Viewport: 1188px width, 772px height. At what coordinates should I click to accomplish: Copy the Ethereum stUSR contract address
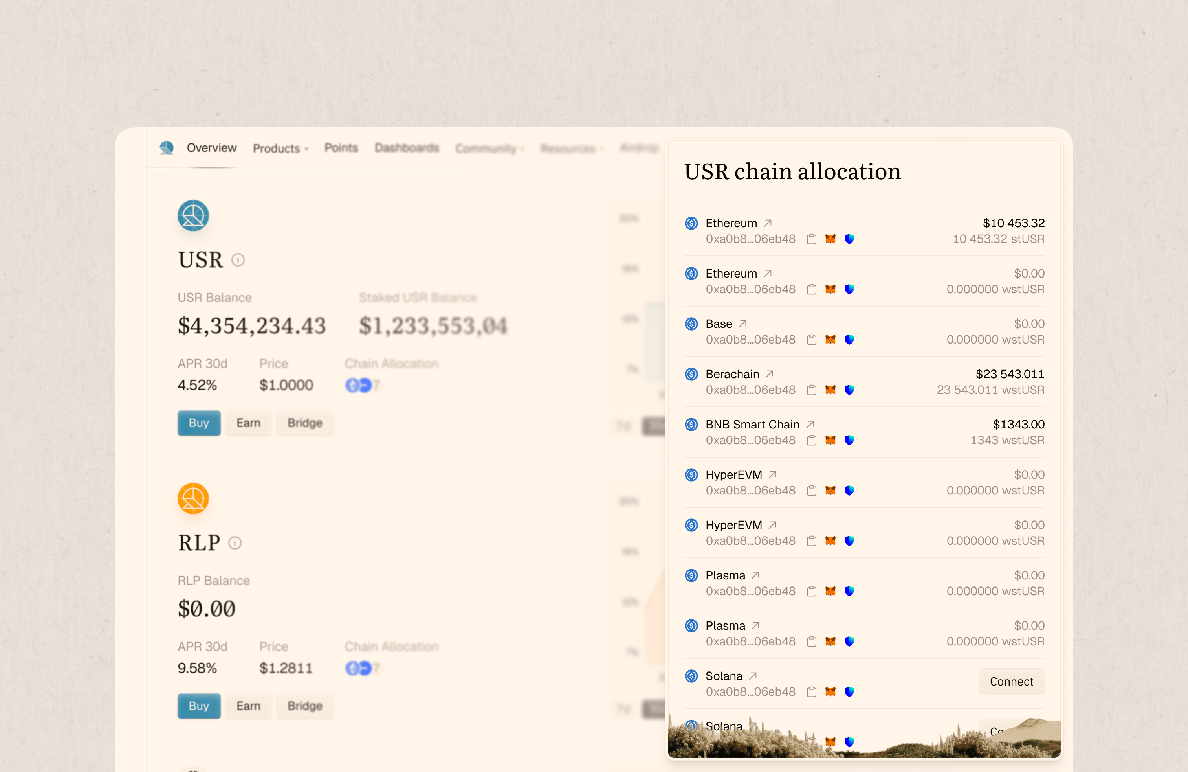[812, 239]
